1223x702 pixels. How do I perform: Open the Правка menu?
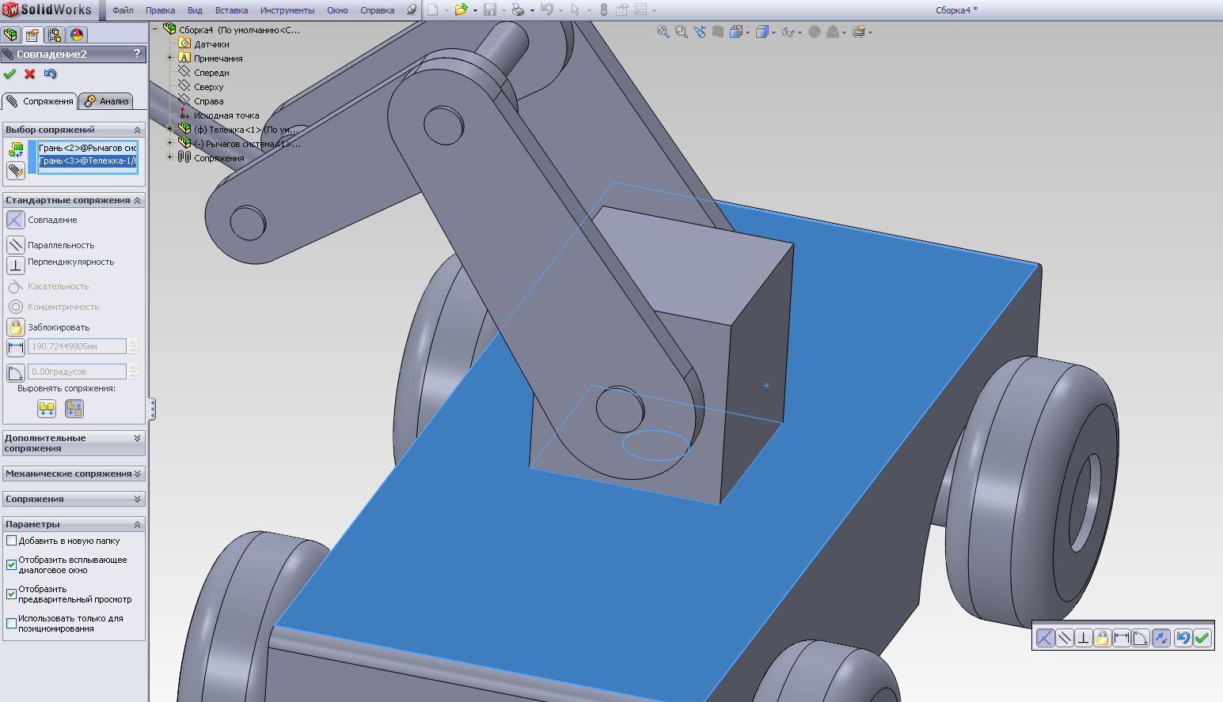point(161,10)
